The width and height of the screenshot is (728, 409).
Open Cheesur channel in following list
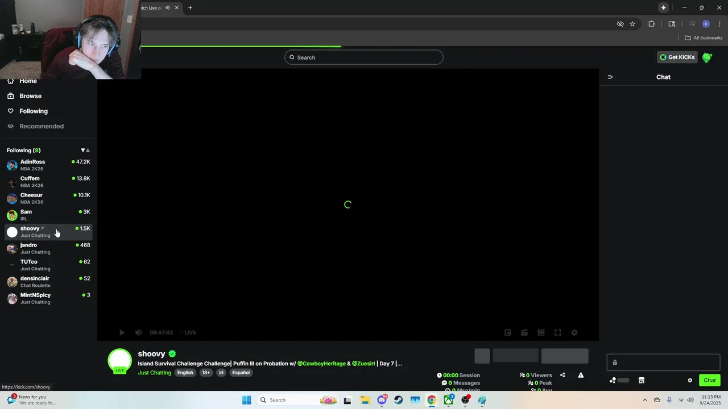pyautogui.click(x=48, y=198)
